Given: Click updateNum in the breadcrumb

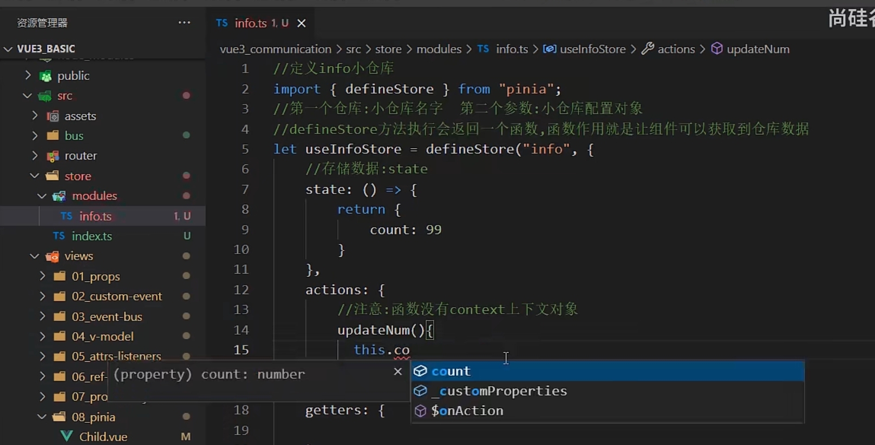Looking at the screenshot, I should pyautogui.click(x=758, y=49).
